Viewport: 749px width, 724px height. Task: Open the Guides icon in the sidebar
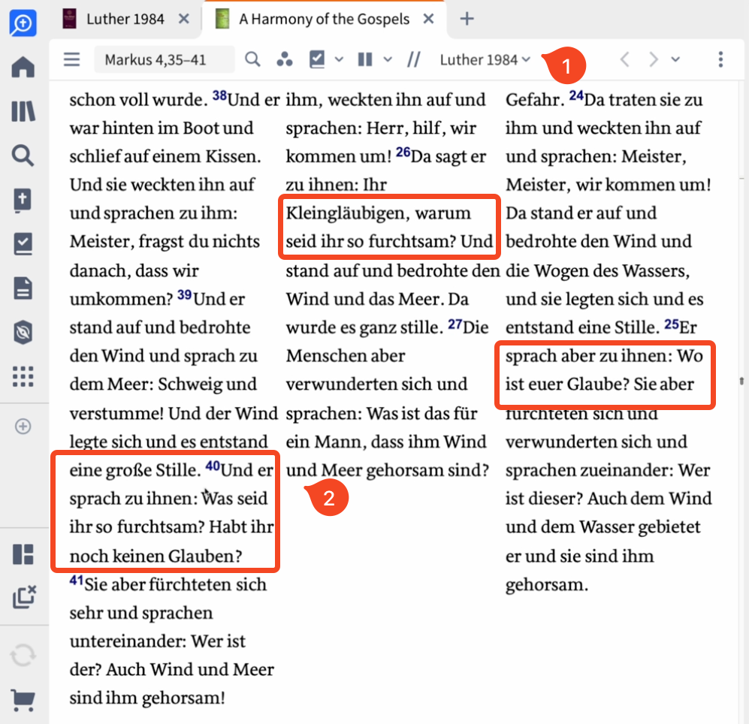pos(23,244)
